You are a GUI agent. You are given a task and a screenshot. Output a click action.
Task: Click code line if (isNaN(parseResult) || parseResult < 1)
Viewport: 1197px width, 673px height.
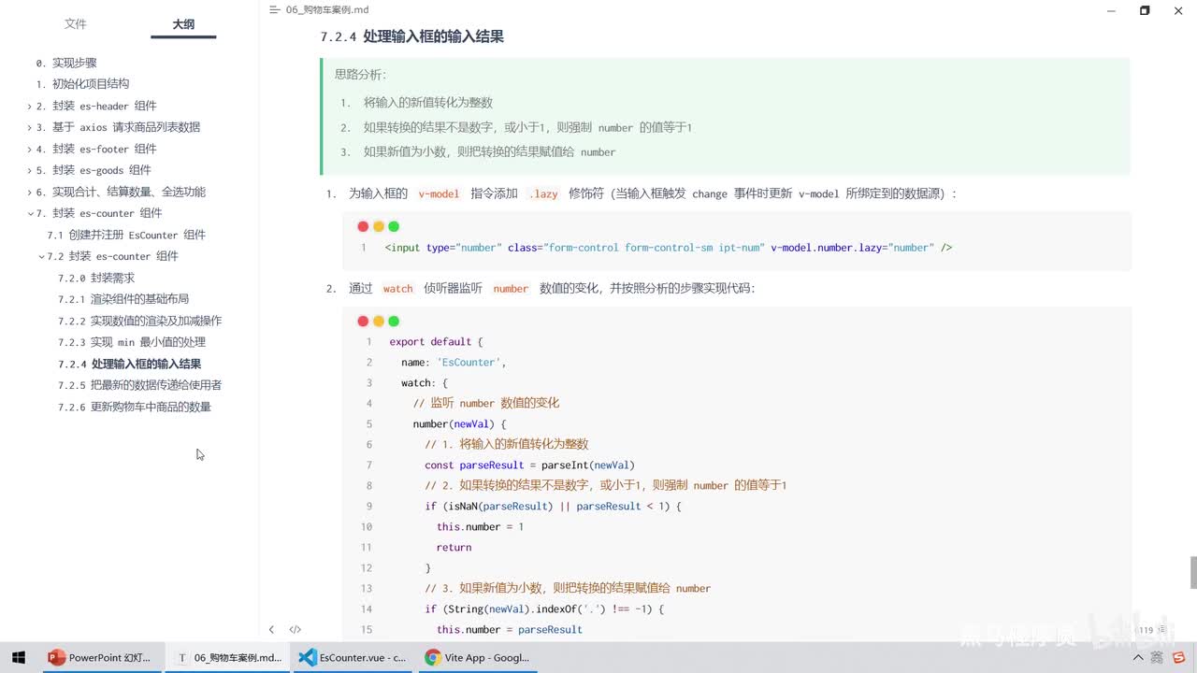[553, 507]
